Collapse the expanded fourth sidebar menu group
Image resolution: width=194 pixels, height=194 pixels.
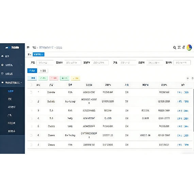pos(12,83)
